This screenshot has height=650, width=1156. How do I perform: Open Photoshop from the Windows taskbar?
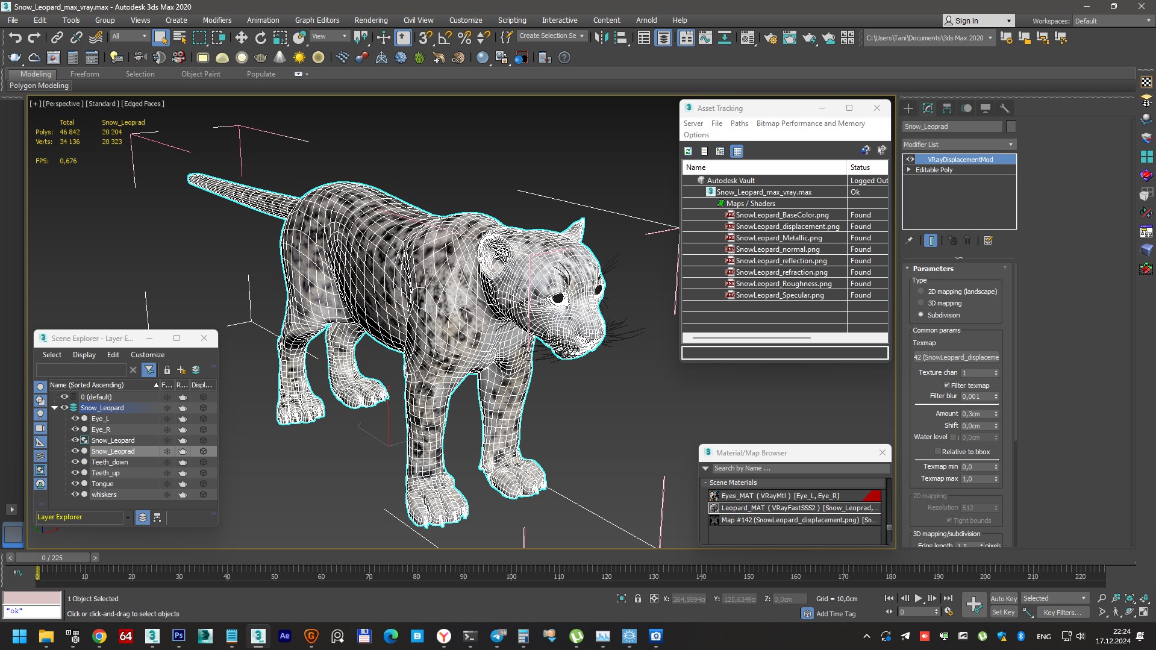pyautogui.click(x=178, y=636)
